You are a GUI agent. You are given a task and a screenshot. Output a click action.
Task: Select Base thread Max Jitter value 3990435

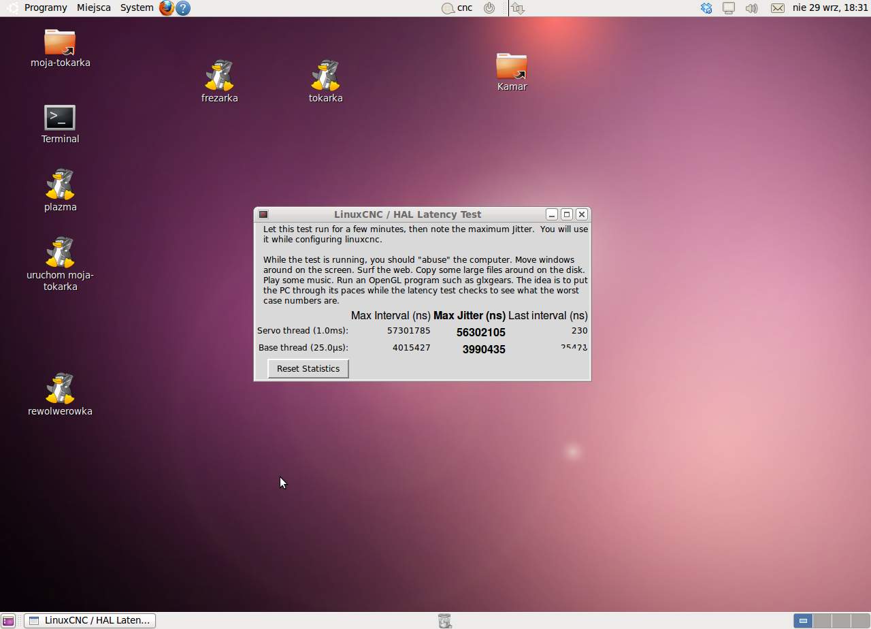[484, 349]
